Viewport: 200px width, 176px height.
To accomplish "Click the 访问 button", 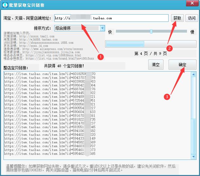I will 191,18.
